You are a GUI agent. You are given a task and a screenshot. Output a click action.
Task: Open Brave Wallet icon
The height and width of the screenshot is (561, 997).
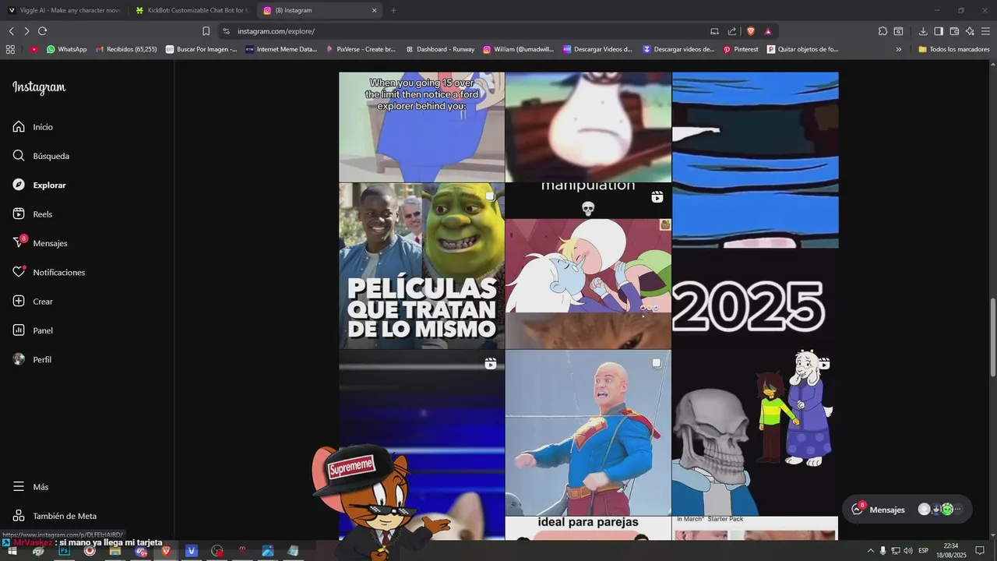954,31
